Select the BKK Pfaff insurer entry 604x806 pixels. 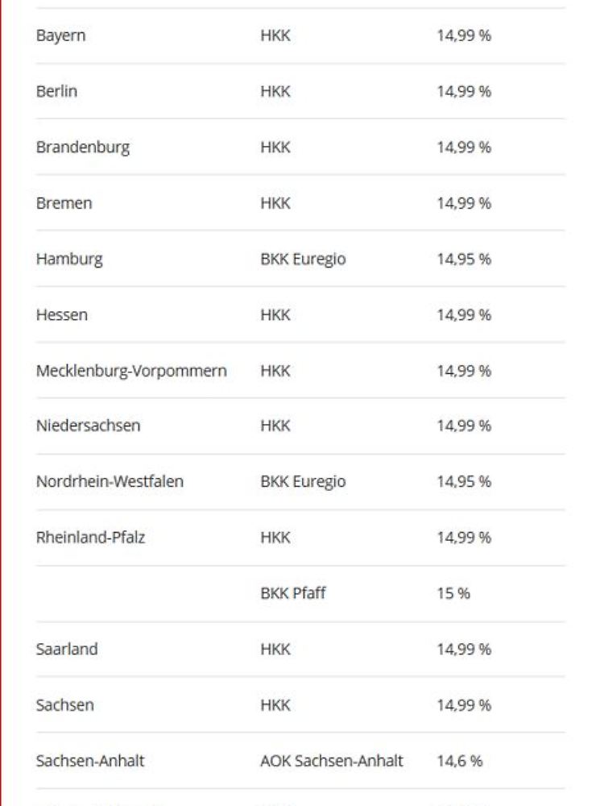point(293,593)
